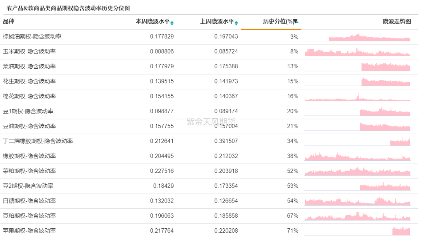Click the 白糖期权 trend sparkline

[x=358, y=201]
